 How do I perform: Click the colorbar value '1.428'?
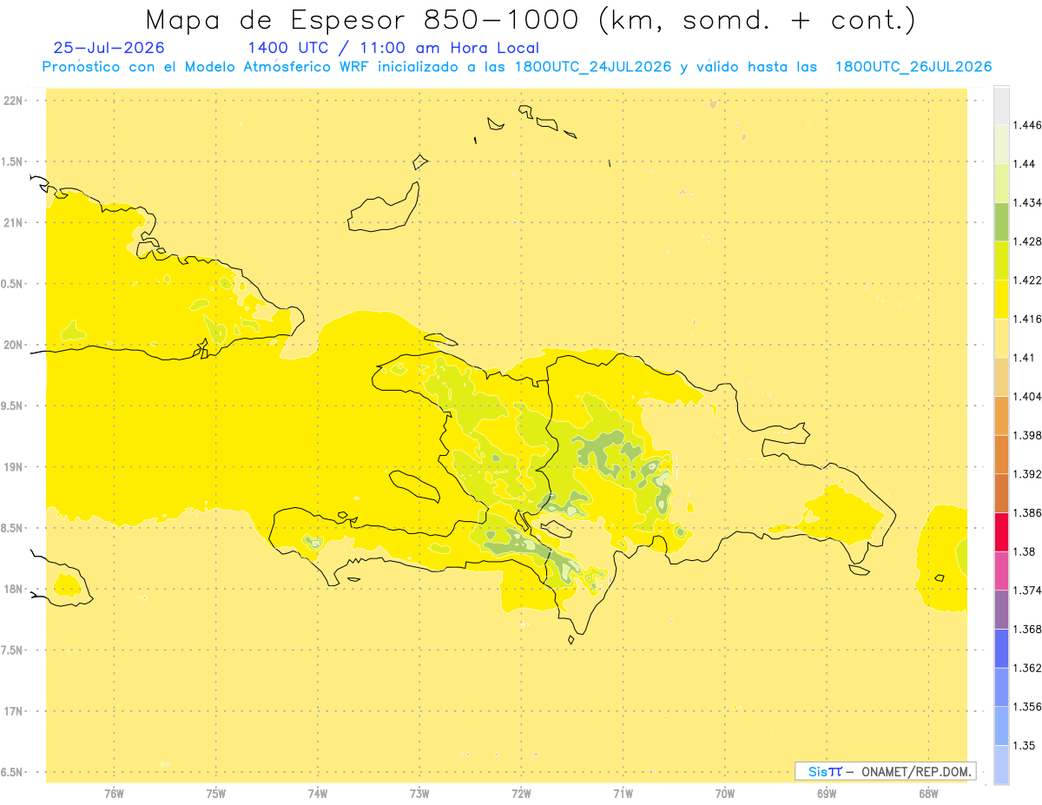(x=1027, y=241)
